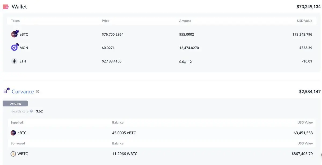Viewport: 322px width, 165px height.
Task: Click the ETH token icon
Action: click(14, 61)
